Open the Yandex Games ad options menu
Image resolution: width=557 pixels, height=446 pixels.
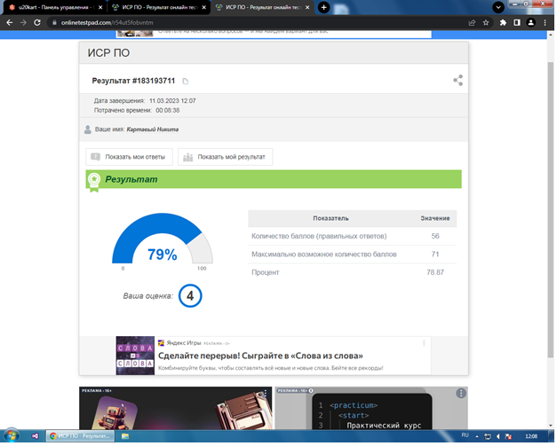pyautogui.click(x=424, y=342)
